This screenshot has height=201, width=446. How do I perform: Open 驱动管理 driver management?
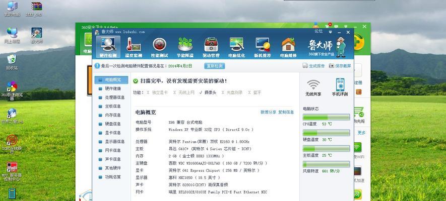pos(211,47)
